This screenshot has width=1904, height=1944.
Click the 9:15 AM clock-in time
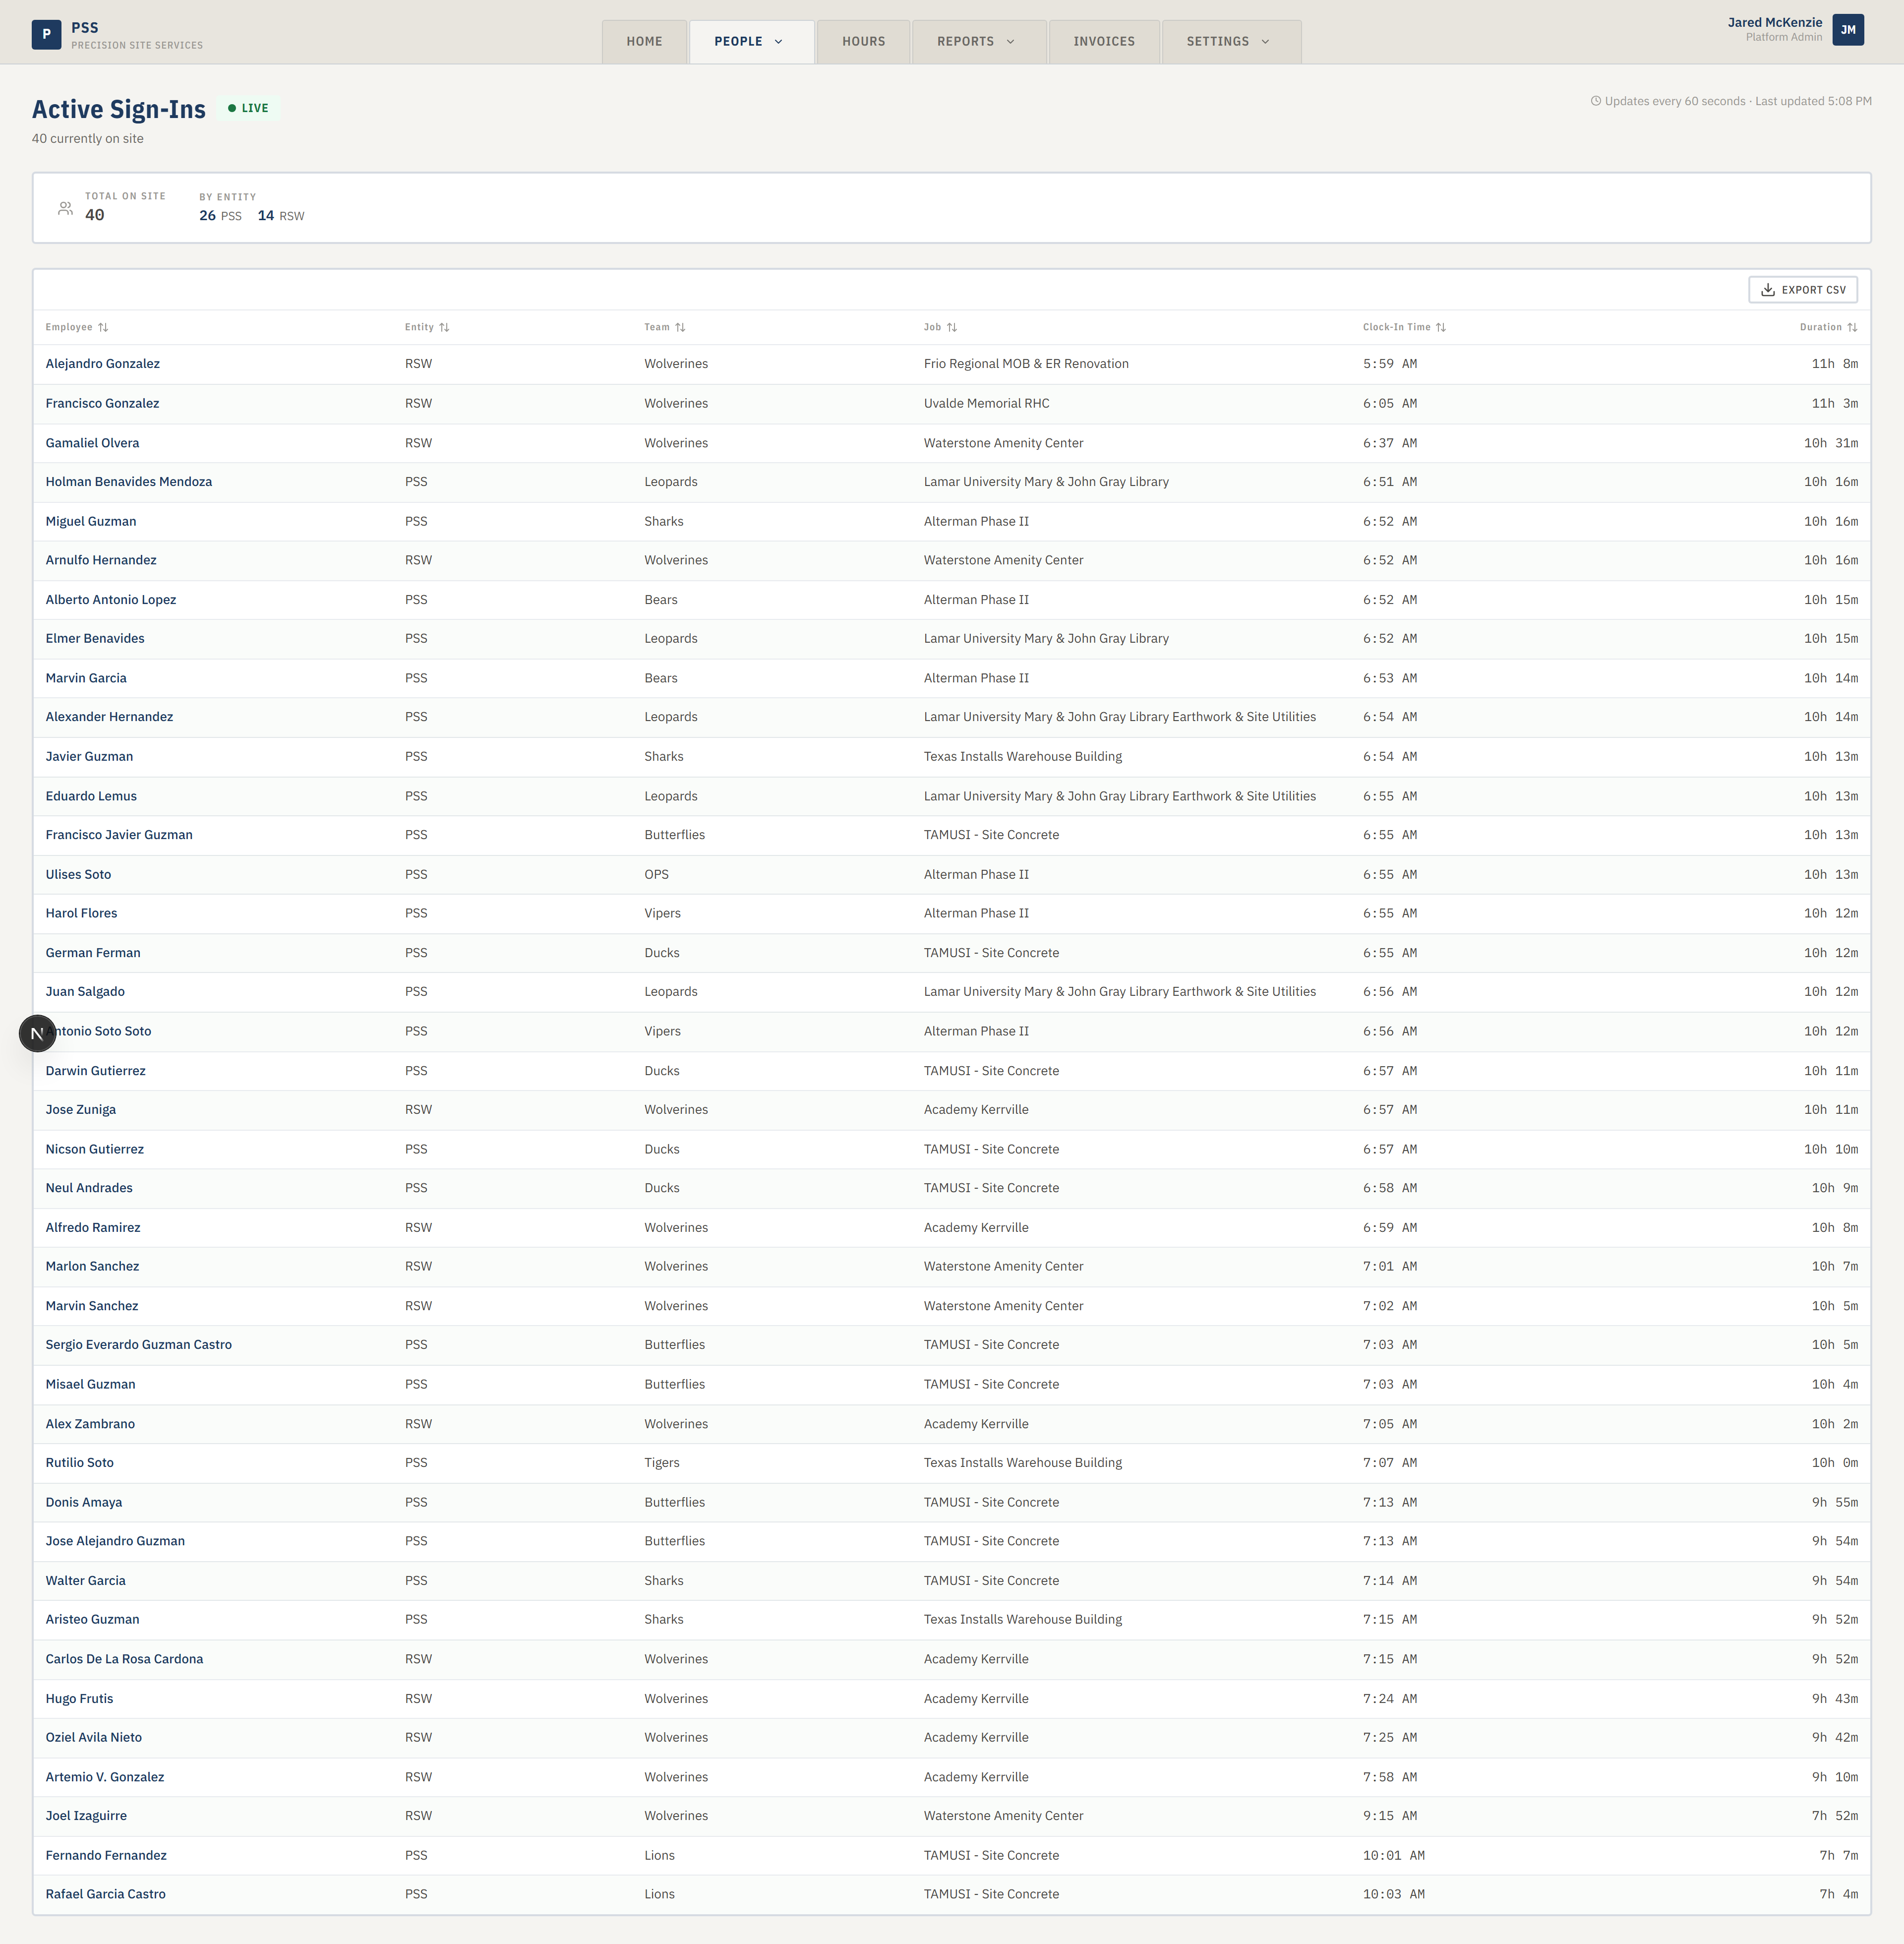[1389, 1816]
